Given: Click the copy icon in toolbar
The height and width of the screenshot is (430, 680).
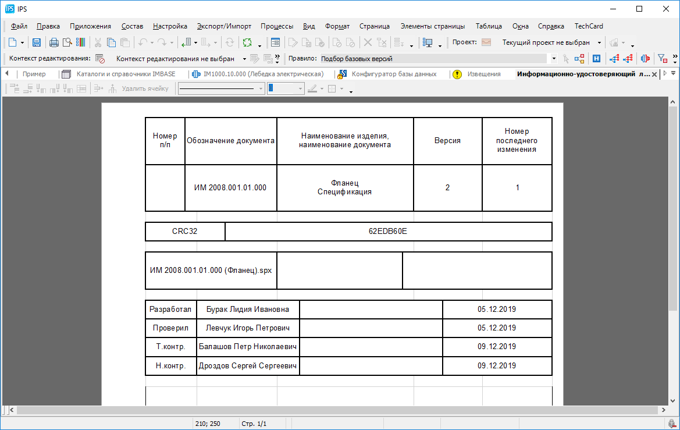Looking at the screenshot, I should tap(111, 42).
